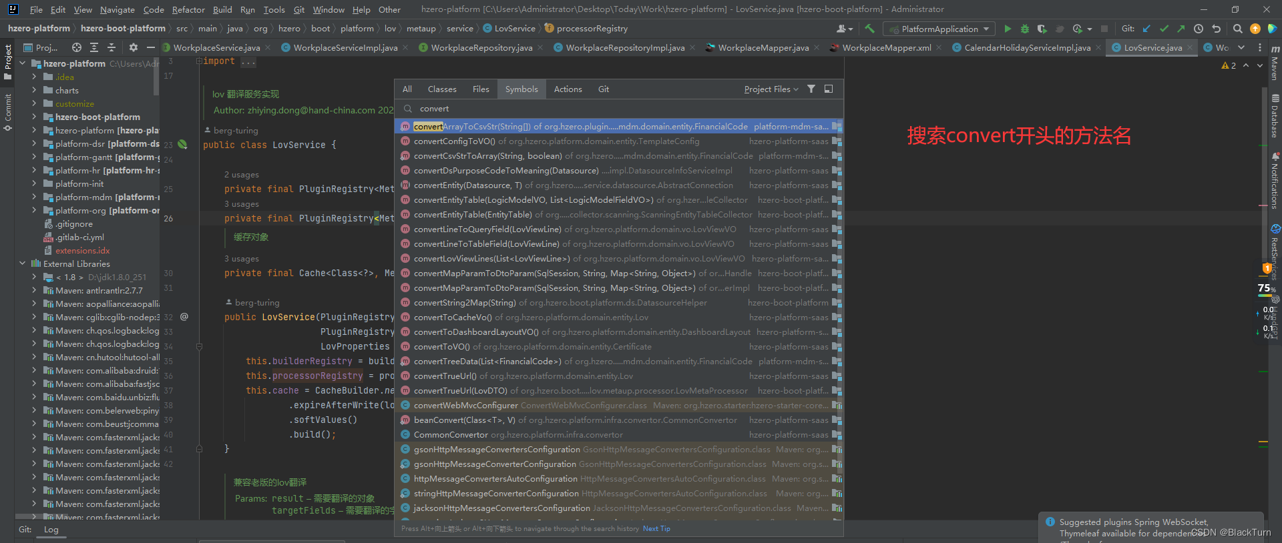Open the Maven tool window
The image size is (1282, 543).
[x=1275, y=63]
